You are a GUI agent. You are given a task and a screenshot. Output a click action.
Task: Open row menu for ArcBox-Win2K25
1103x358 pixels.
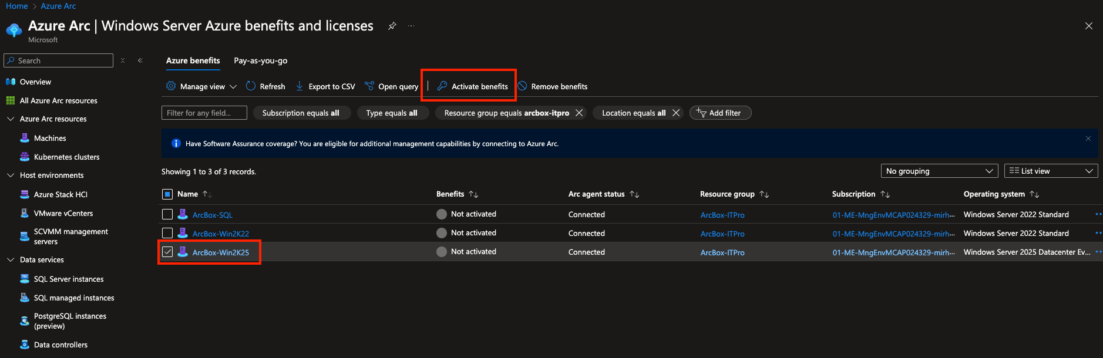pos(1098,252)
